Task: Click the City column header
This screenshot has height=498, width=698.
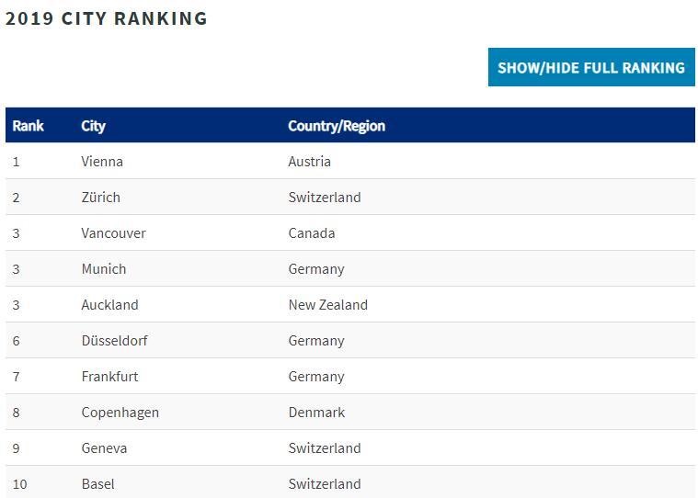Action: (93, 126)
